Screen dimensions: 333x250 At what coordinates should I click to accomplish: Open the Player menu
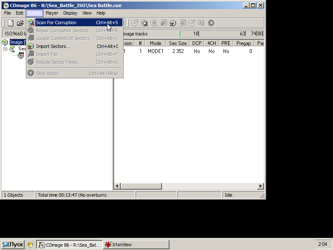(x=52, y=13)
